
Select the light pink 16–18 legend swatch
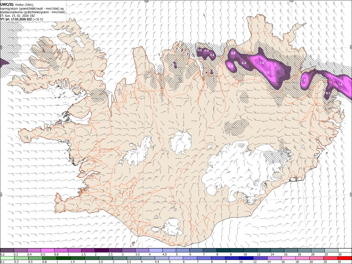pyautogui.click(x=288, y=258)
